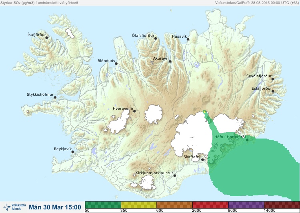Screen dimensions: 300x213
Task: Click the dark red 14000 legend swatch
Action: coord(282,205)
